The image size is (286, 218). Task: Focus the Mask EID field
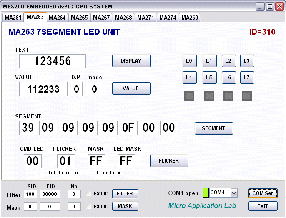click(x=50, y=207)
